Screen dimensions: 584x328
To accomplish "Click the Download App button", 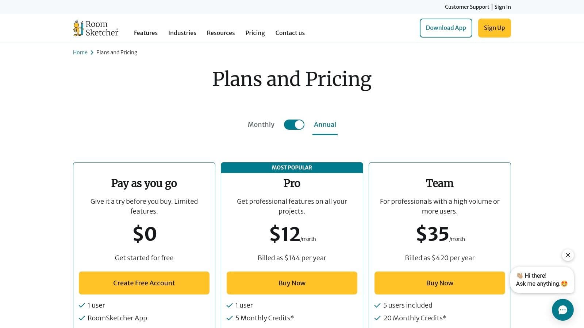I will (x=446, y=28).
